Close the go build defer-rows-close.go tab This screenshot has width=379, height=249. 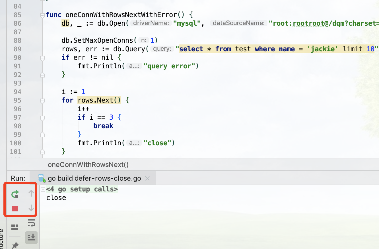pos(147,178)
